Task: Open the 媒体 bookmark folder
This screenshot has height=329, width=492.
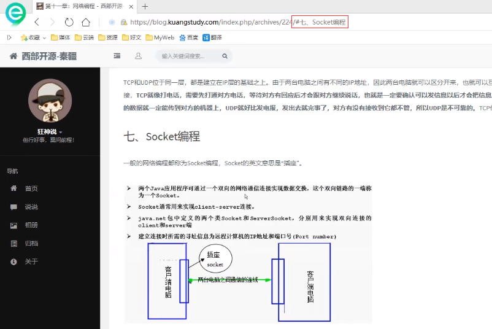Action: pyautogui.click(x=61, y=37)
